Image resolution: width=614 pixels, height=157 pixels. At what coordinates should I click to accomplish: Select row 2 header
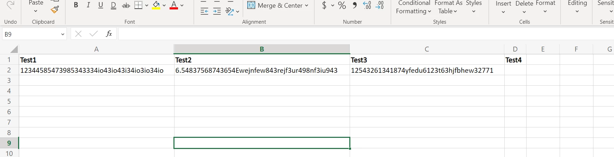click(x=9, y=70)
